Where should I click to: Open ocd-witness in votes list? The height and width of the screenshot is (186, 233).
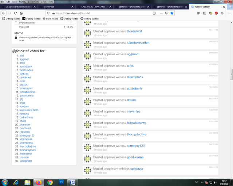pyautogui.click(x=26, y=117)
